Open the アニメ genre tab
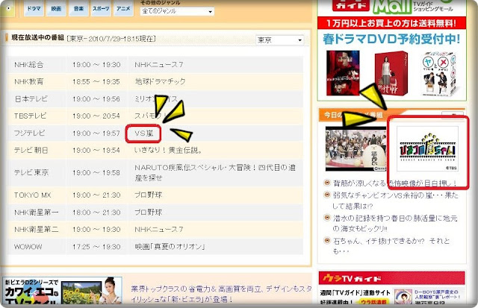 click(x=123, y=8)
